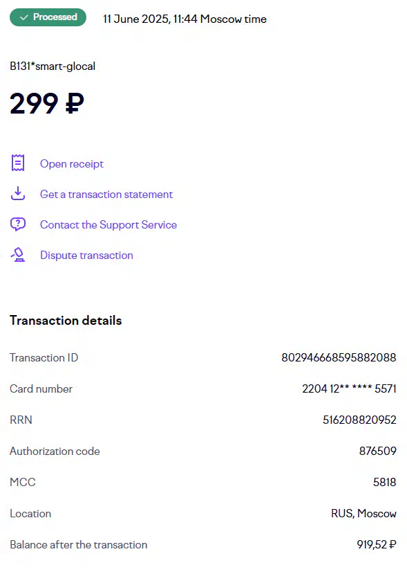Image resolution: width=407 pixels, height=581 pixels.
Task: Click the Processed status badge
Action: pos(48,17)
